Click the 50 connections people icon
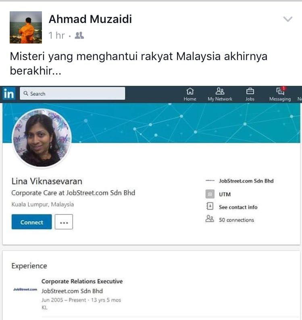 coord(210,219)
